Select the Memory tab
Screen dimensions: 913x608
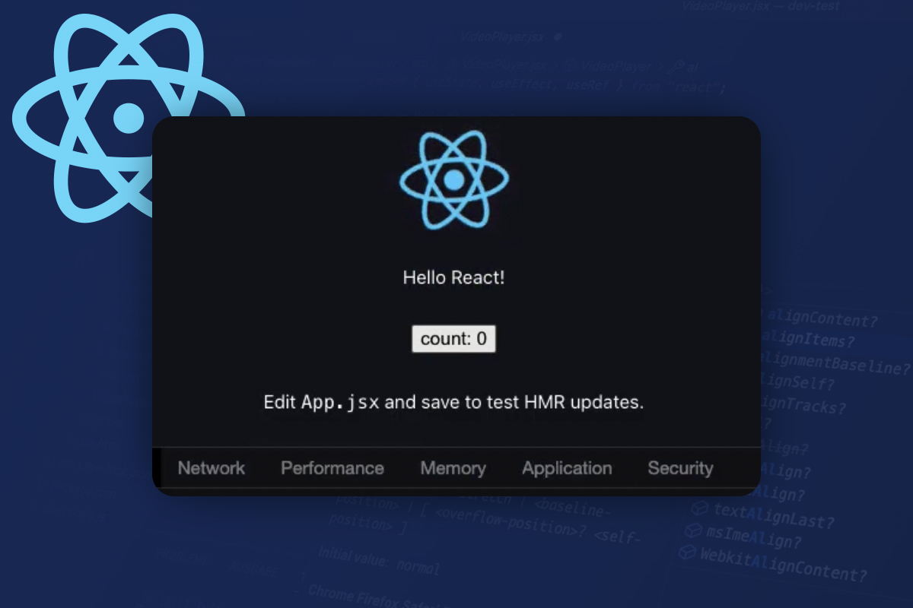pyautogui.click(x=453, y=468)
